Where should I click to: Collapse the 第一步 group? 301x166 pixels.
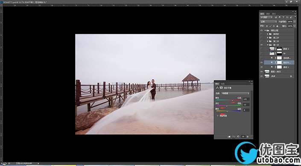pos(268,45)
